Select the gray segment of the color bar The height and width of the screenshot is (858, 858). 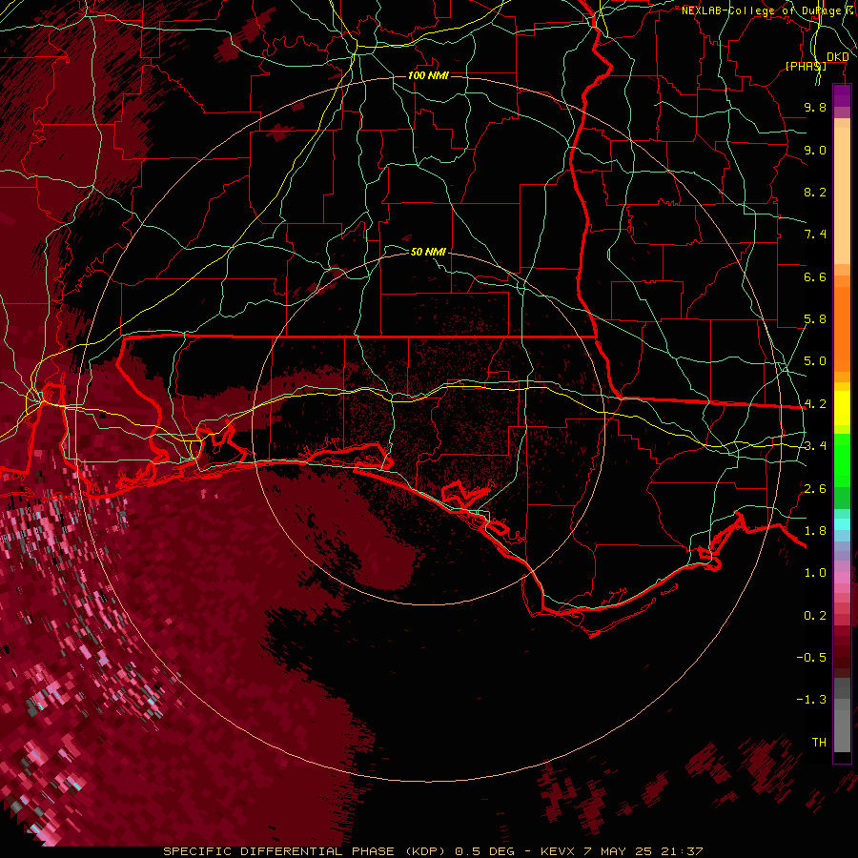point(842,717)
